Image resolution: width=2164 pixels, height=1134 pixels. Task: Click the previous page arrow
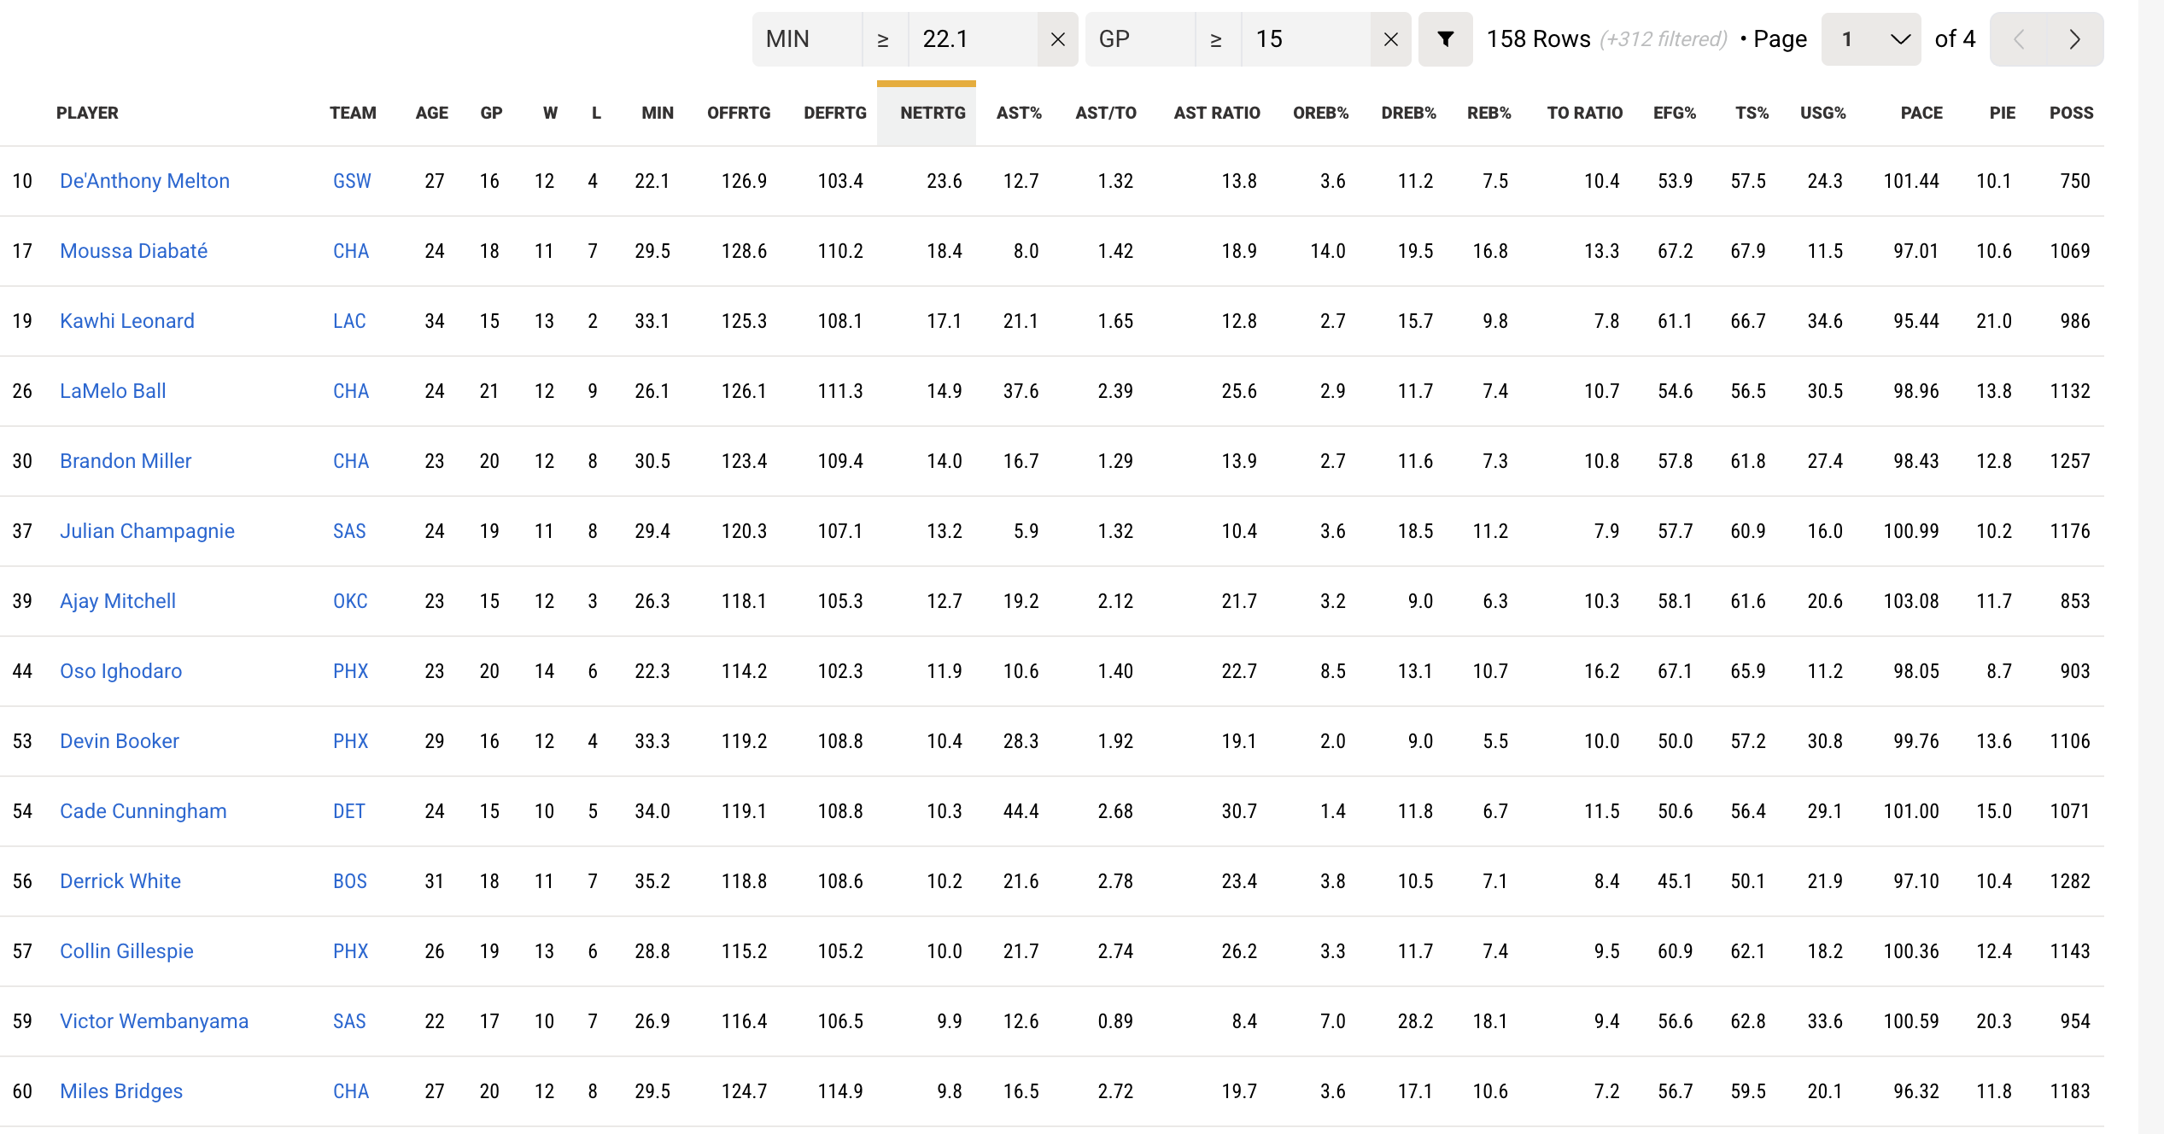(x=2019, y=39)
